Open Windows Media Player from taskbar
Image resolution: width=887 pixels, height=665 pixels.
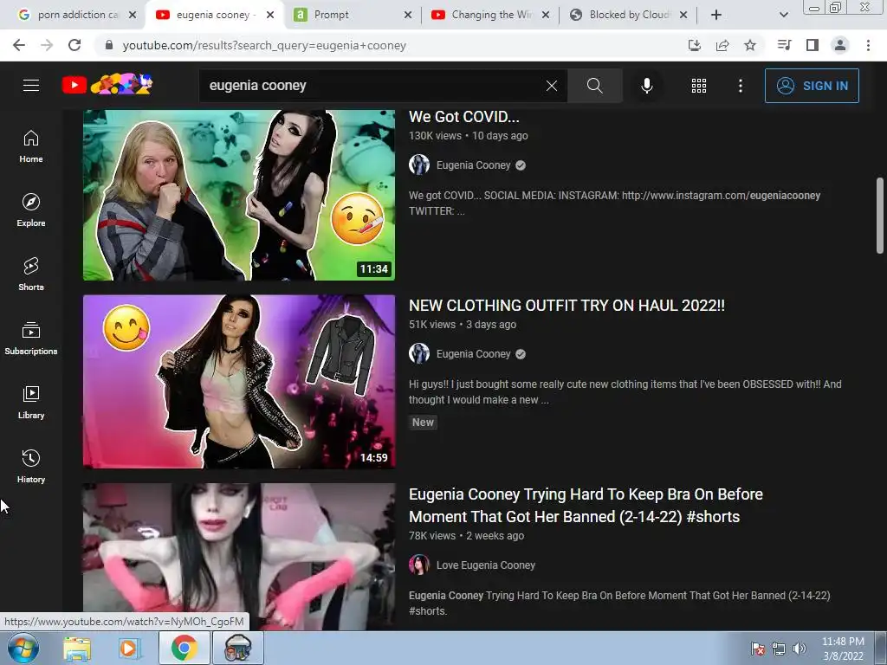[x=129, y=648]
